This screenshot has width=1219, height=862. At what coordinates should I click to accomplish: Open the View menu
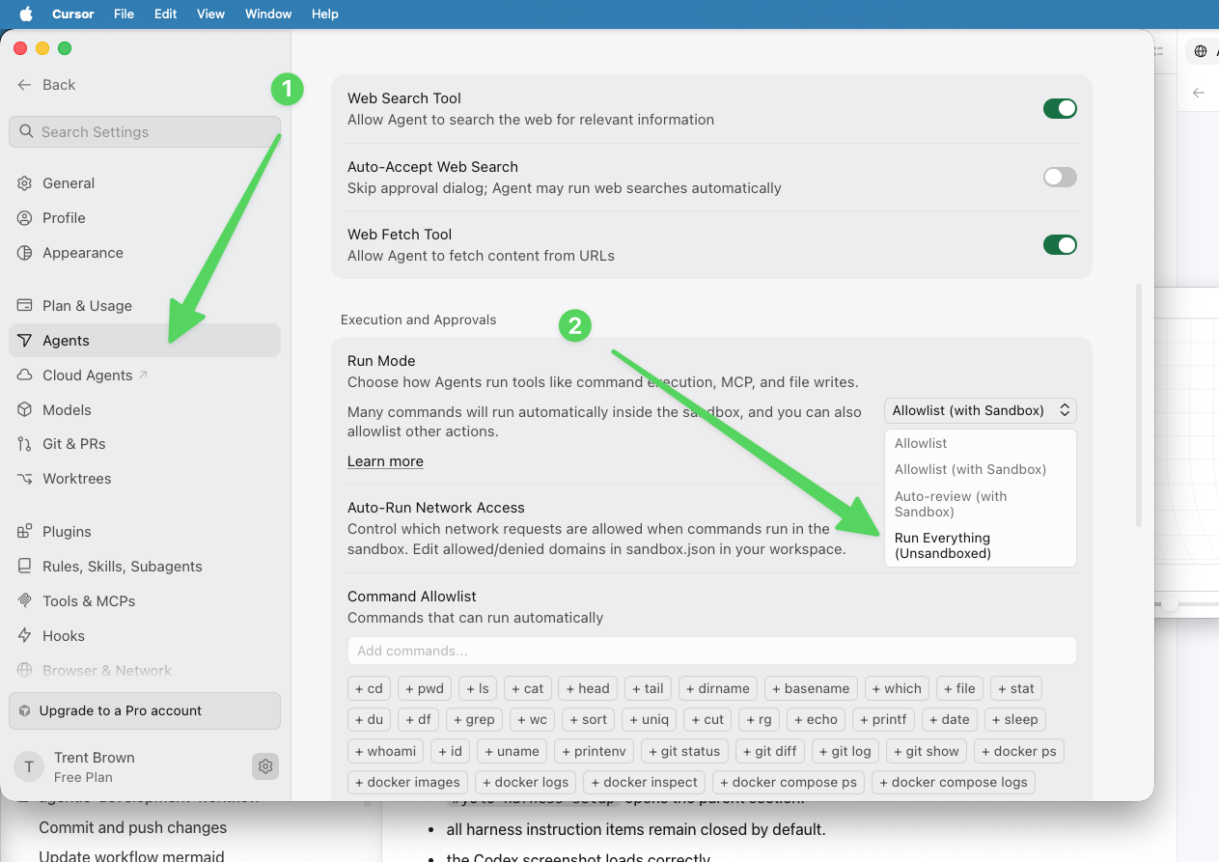click(x=210, y=14)
